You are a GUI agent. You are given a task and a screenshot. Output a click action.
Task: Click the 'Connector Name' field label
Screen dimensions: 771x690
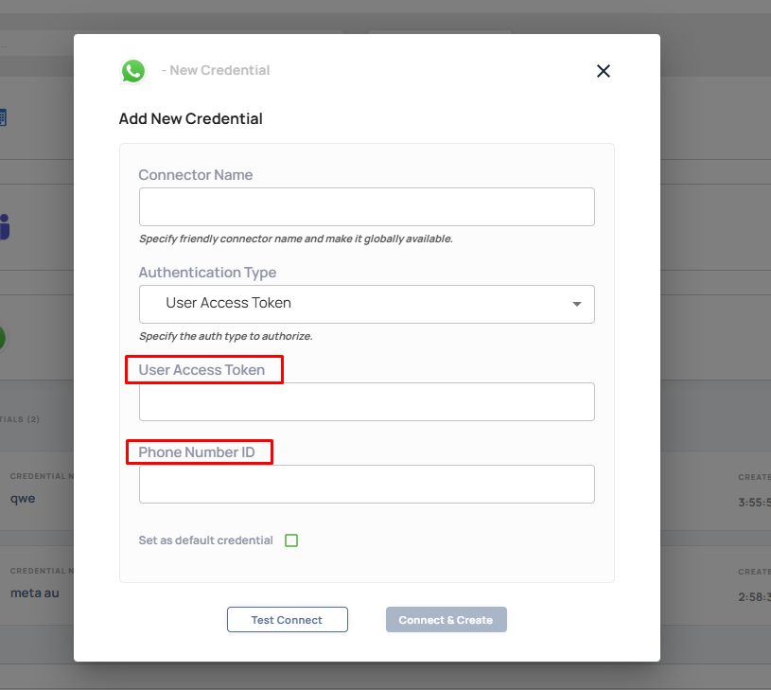tap(196, 175)
